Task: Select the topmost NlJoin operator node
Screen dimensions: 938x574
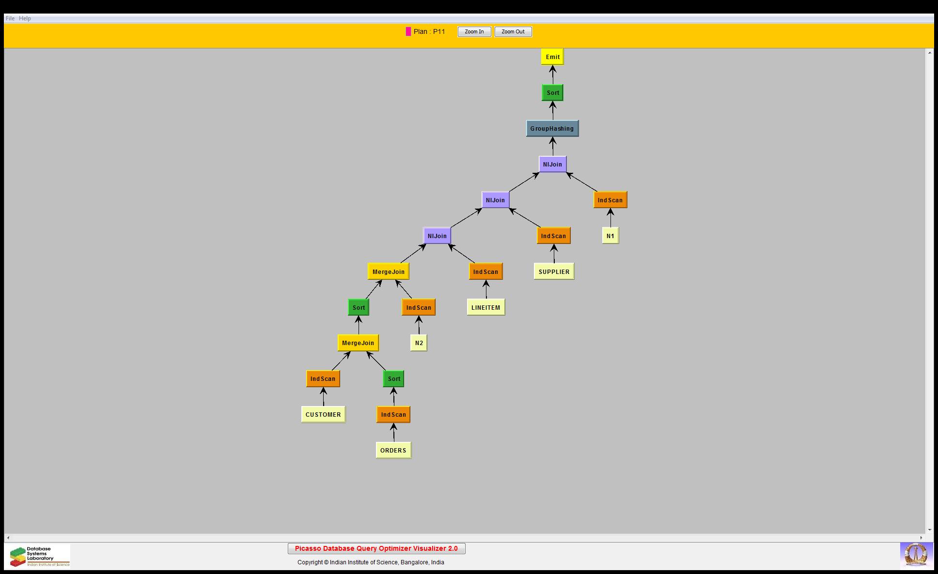Action: pos(552,164)
